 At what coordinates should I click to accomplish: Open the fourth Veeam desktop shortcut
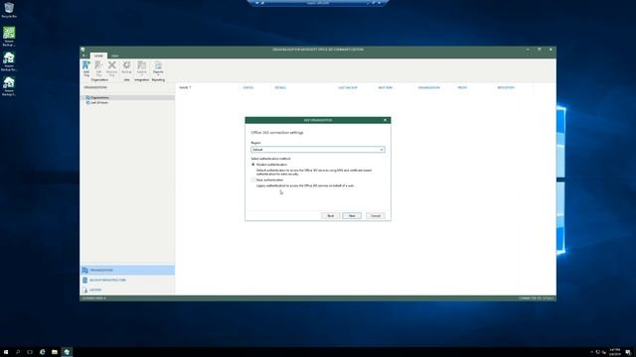(x=9, y=86)
